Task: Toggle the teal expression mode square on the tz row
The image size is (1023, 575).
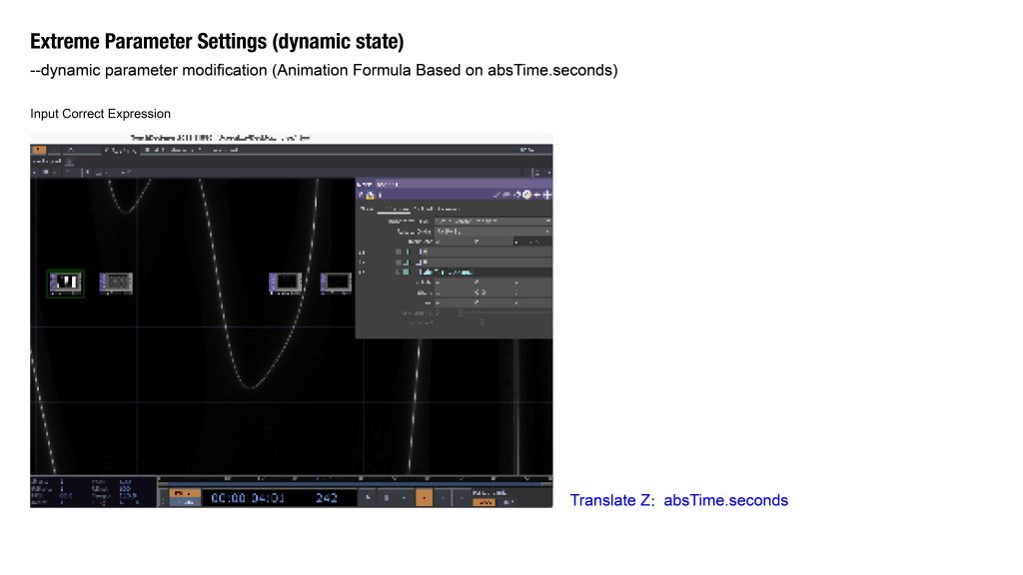Action: [x=406, y=272]
